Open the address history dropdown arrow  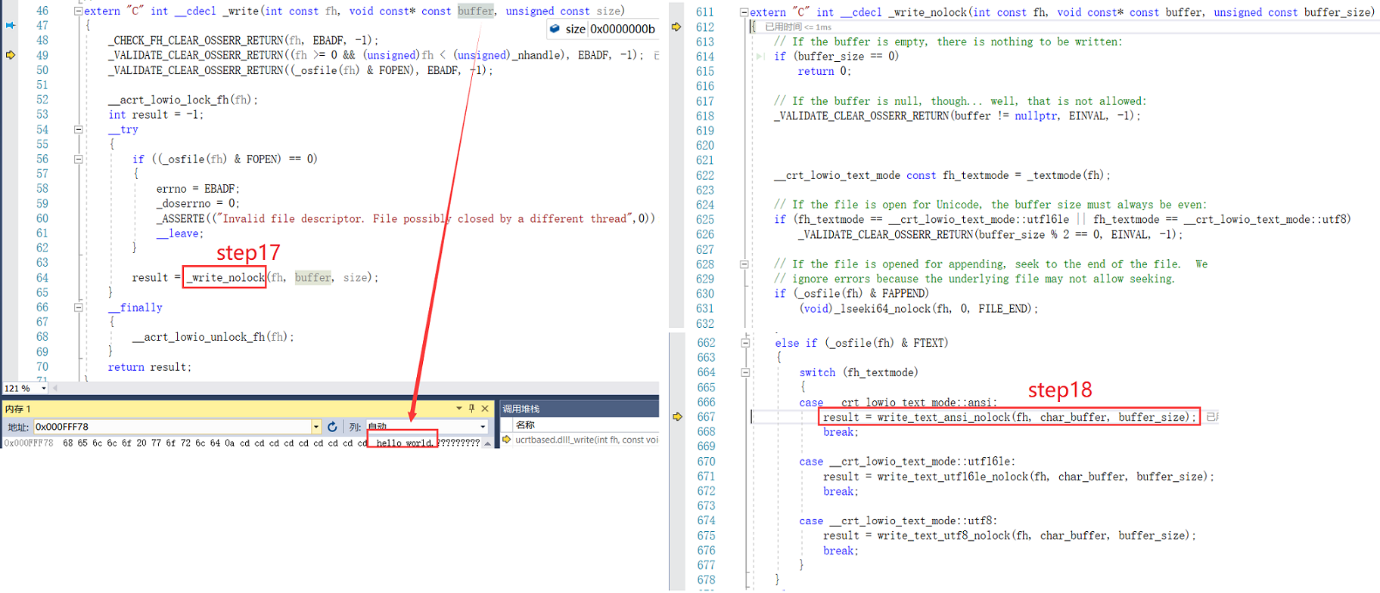(315, 427)
